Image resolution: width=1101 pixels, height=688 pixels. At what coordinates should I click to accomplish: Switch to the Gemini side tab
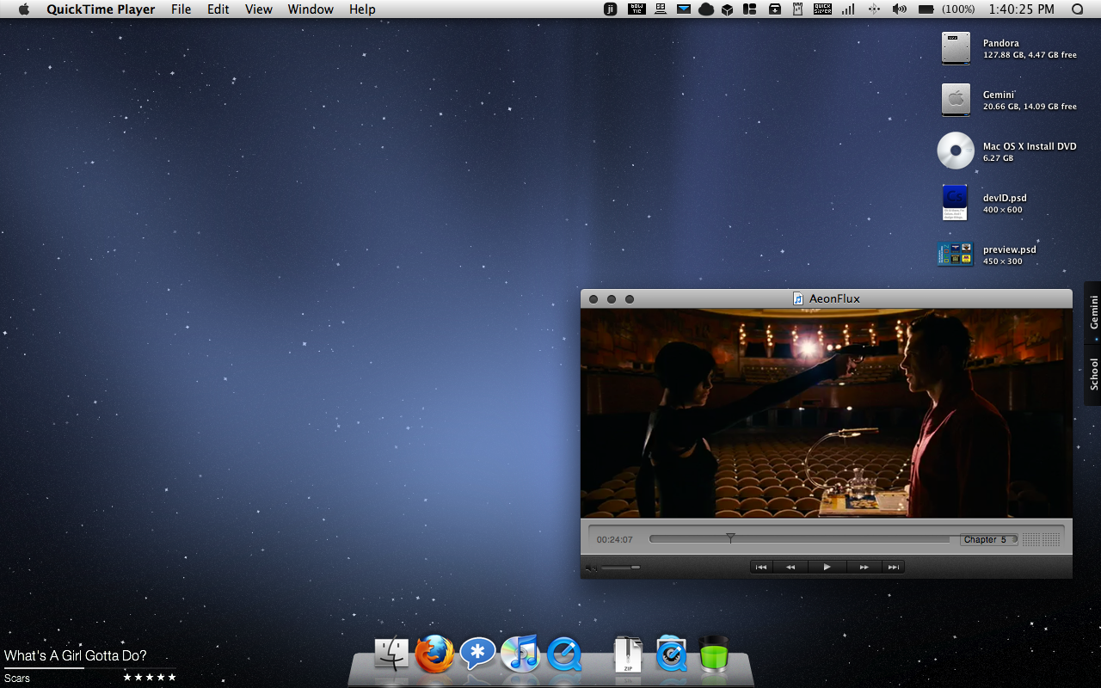pyautogui.click(x=1093, y=312)
